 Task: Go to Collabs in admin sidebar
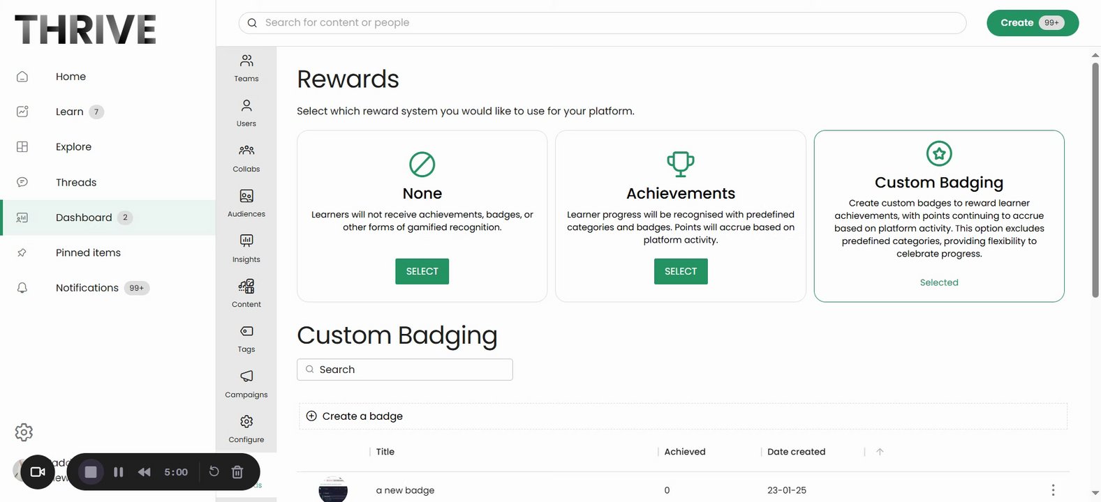pyautogui.click(x=246, y=158)
